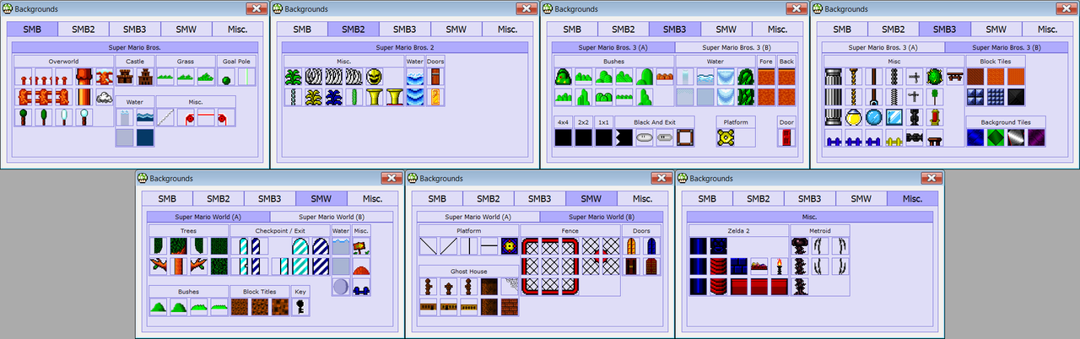Choose the blue arched door under SMW (B) Doors
The image size is (1080, 339).
pos(651,246)
